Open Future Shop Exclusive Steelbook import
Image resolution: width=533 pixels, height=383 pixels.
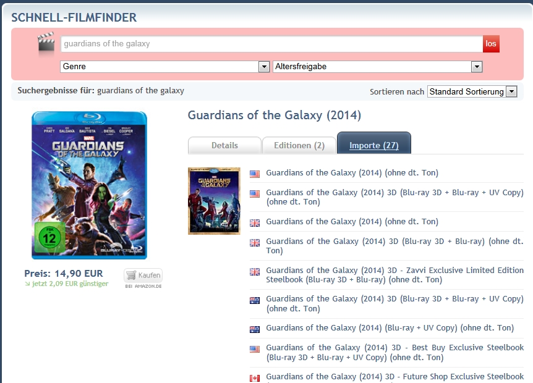(x=394, y=377)
